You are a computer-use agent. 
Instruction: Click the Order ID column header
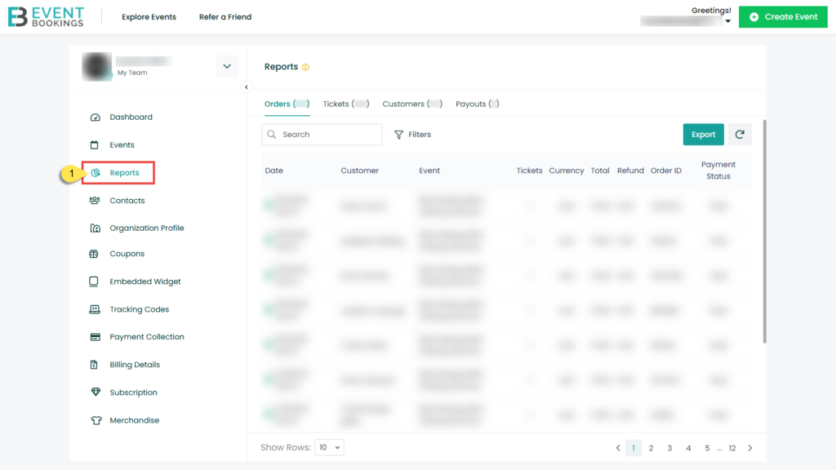click(x=666, y=171)
